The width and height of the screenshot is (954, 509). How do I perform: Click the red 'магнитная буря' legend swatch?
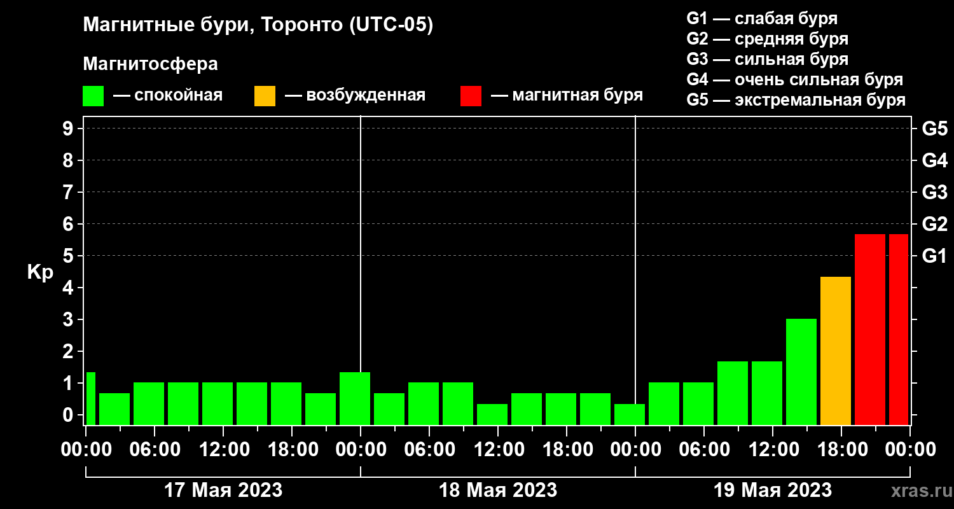point(471,96)
